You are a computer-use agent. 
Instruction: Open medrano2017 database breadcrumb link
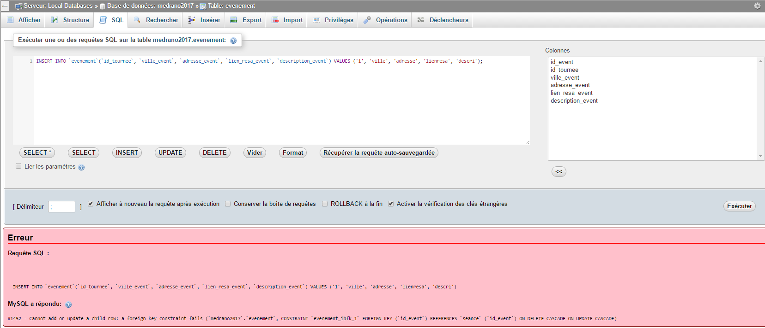(150, 6)
